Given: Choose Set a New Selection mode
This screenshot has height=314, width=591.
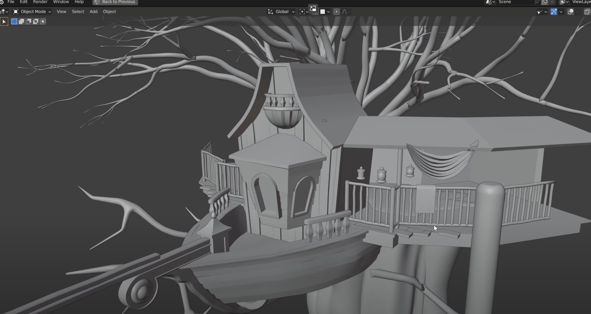Looking at the screenshot, I should click(14, 22).
